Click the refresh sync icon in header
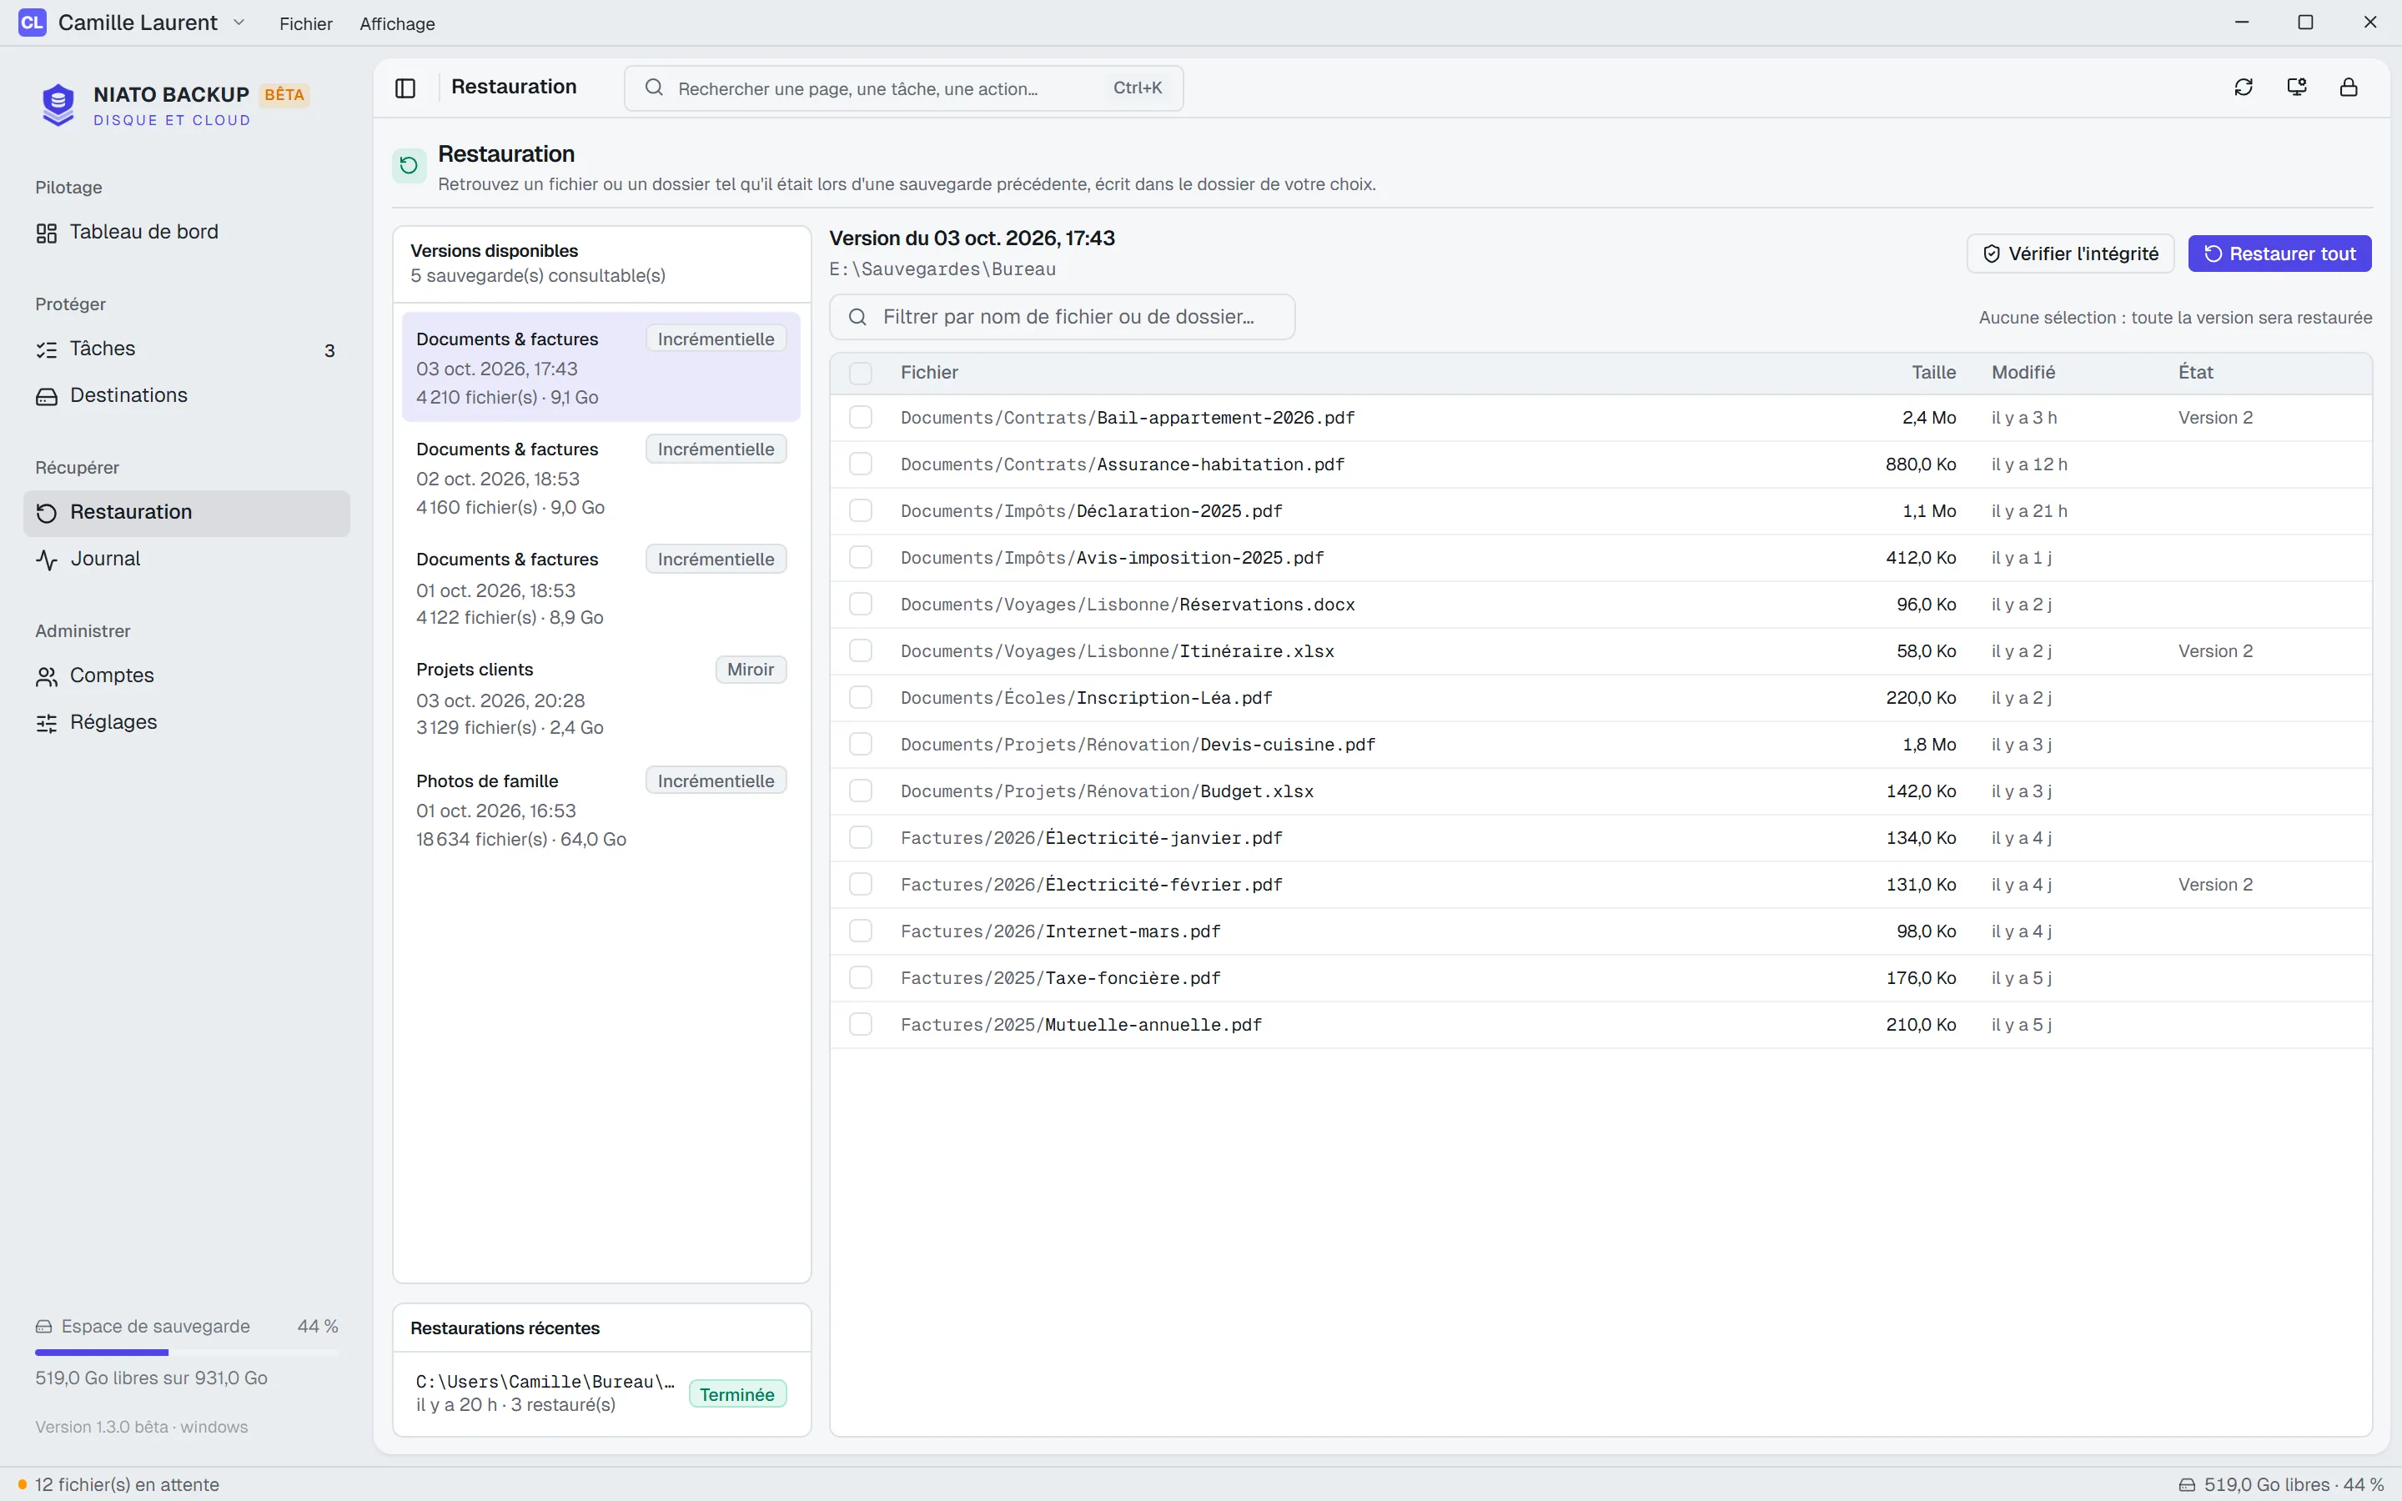 click(x=2244, y=88)
